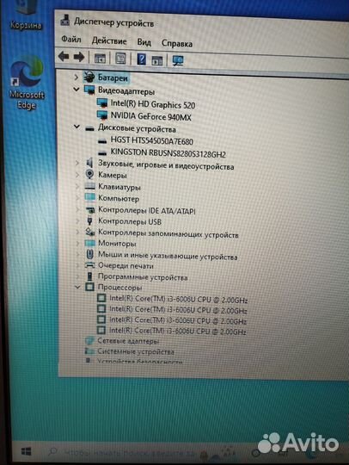This screenshot has width=349, height=465.
Task: Select the Контроллеры USB label
Action: click(130, 221)
